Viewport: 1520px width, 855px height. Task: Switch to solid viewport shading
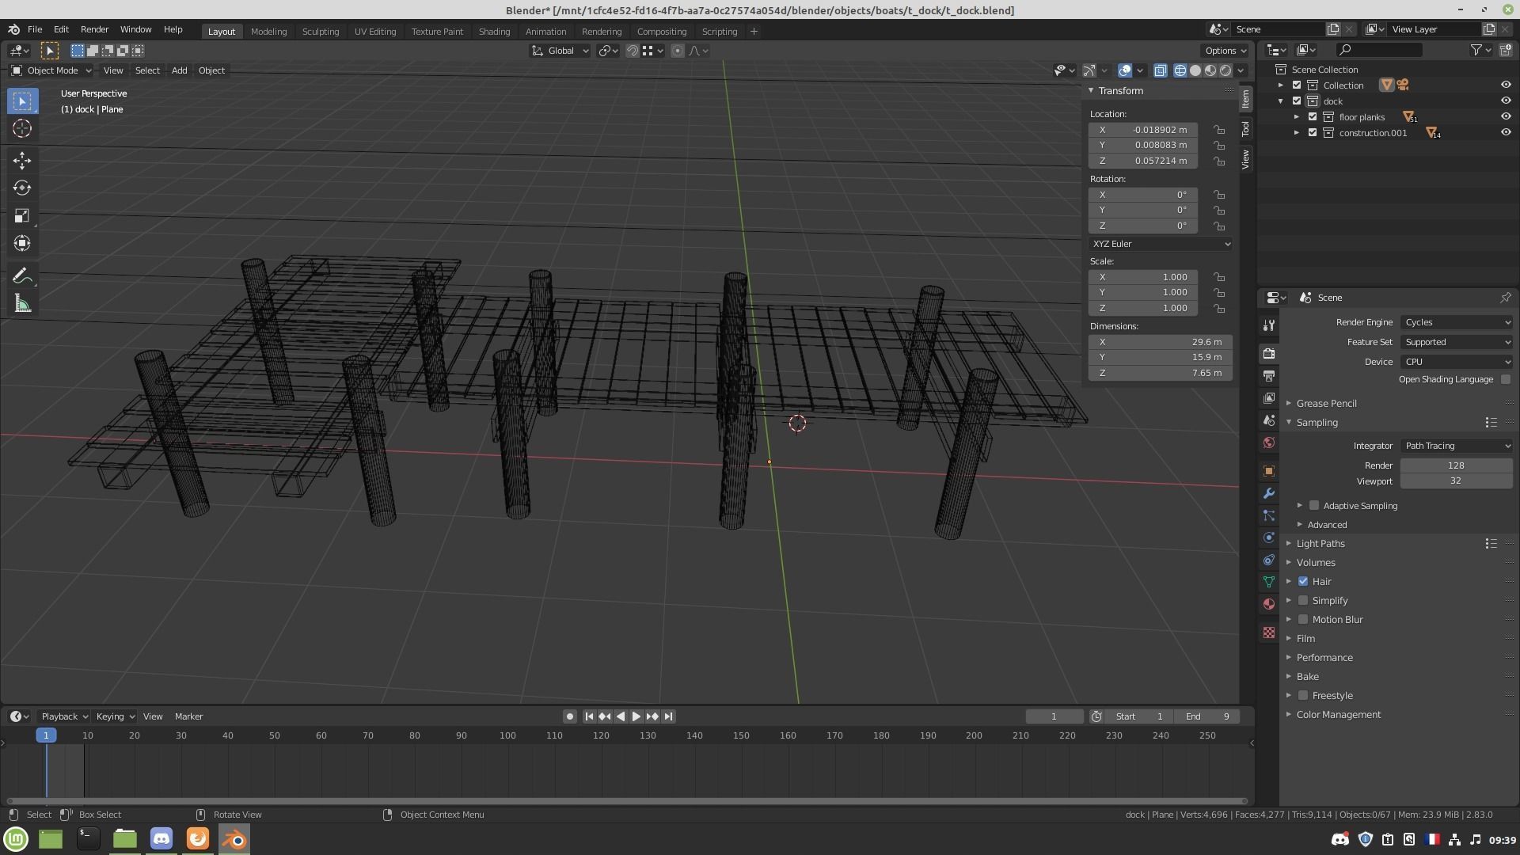tap(1195, 70)
